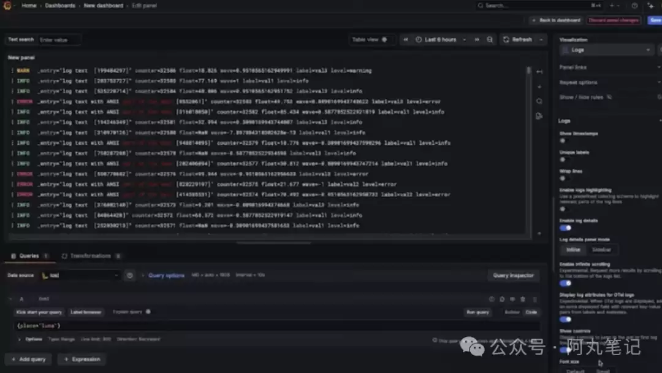Click the Query inspector button
Screen dimensions: 662x373
(x=513, y=275)
